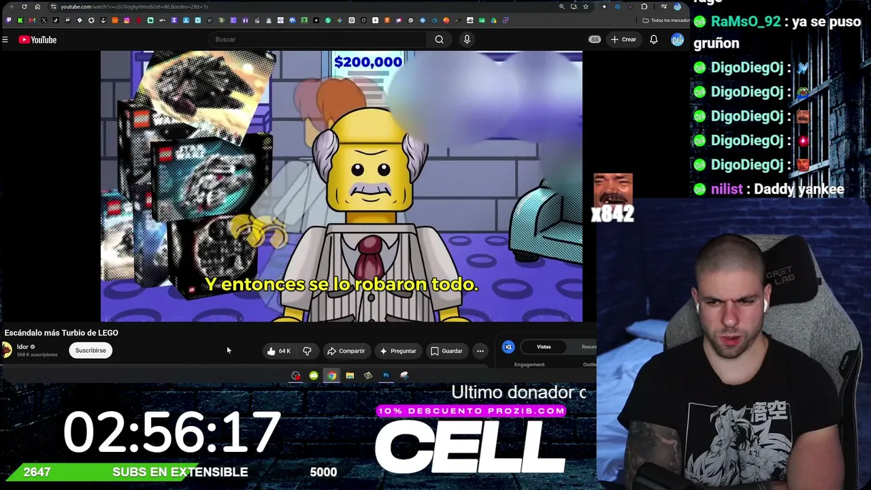
Task: Go to the browser home page
Action: (38, 7)
